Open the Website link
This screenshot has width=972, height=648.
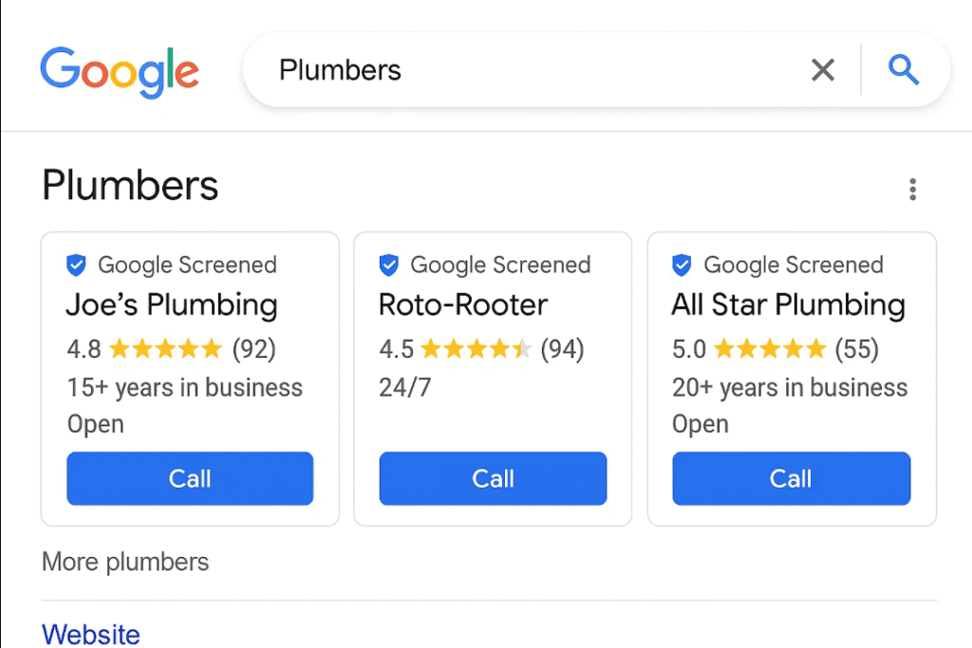90,635
